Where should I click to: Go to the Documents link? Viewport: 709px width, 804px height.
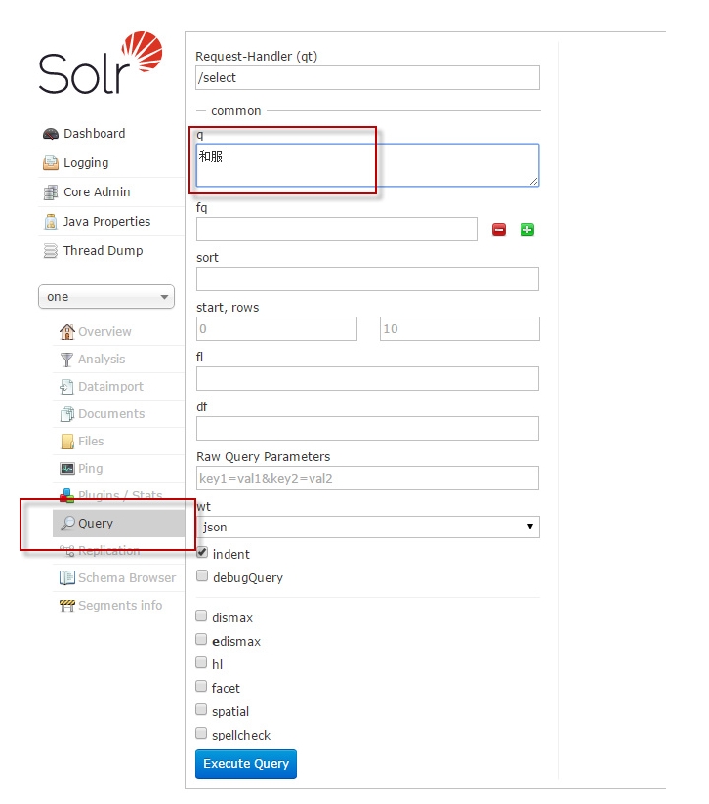pyautogui.click(x=111, y=414)
